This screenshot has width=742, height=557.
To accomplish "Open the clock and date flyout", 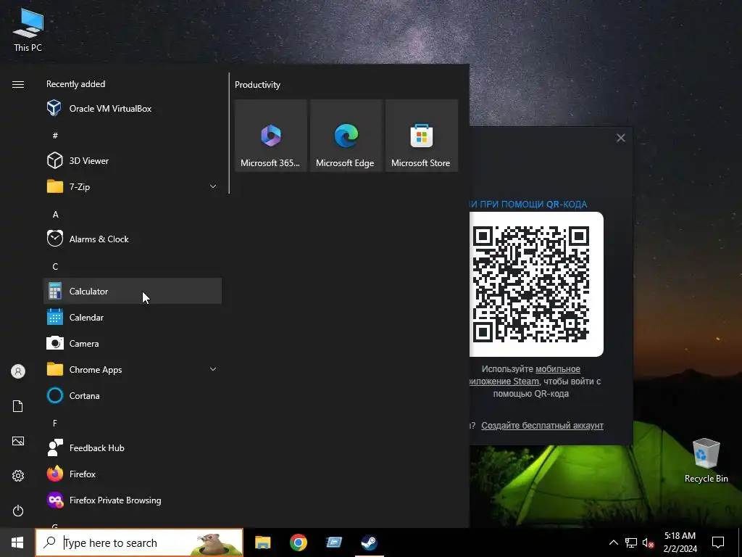I will 680,542.
